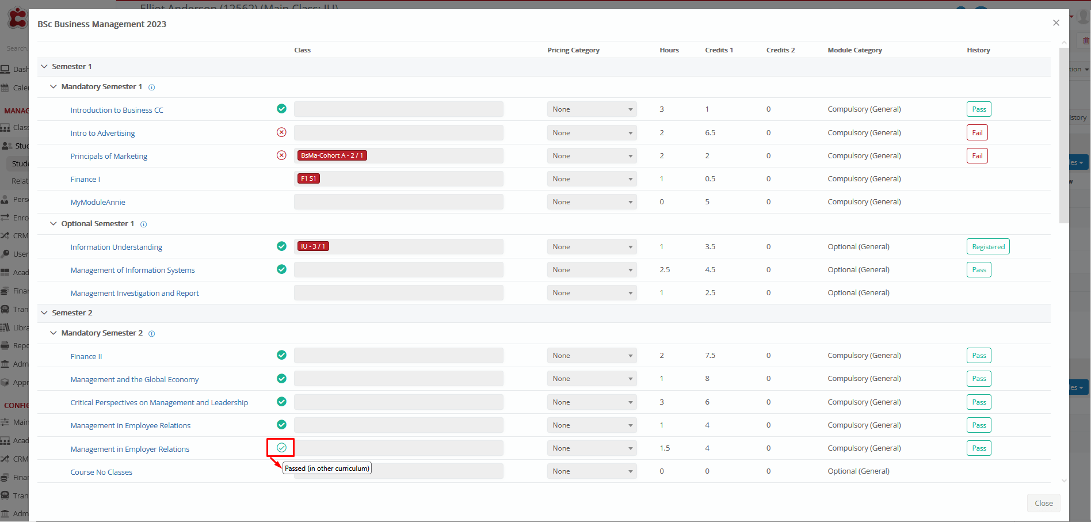Open Pricing Category dropdown for Finance I
The height and width of the screenshot is (522, 1091).
point(592,179)
